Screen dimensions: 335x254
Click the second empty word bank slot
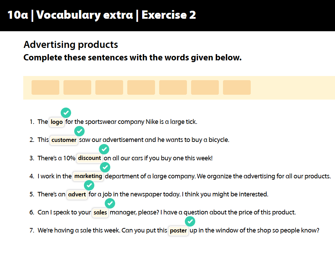point(77,87)
